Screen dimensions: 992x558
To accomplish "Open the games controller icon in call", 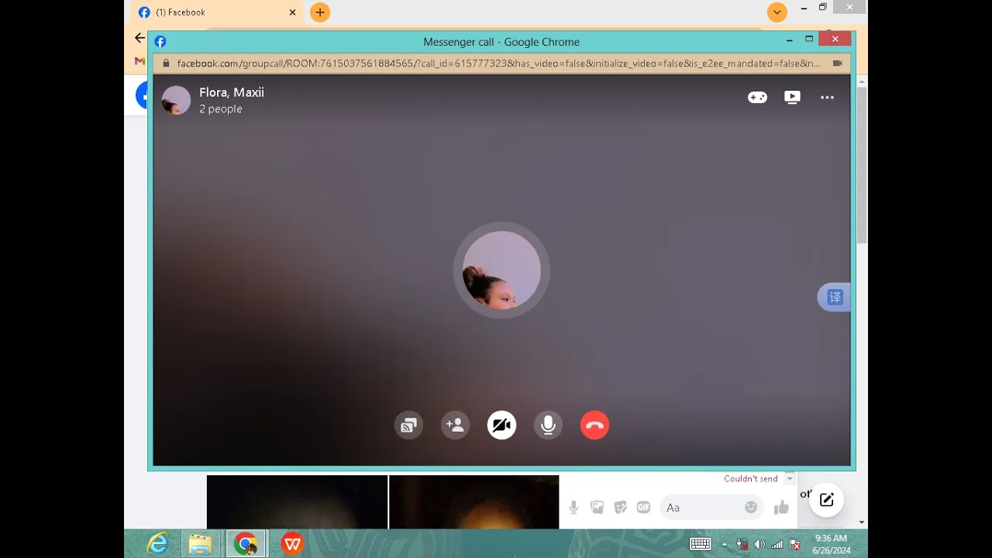I will point(757,97).
